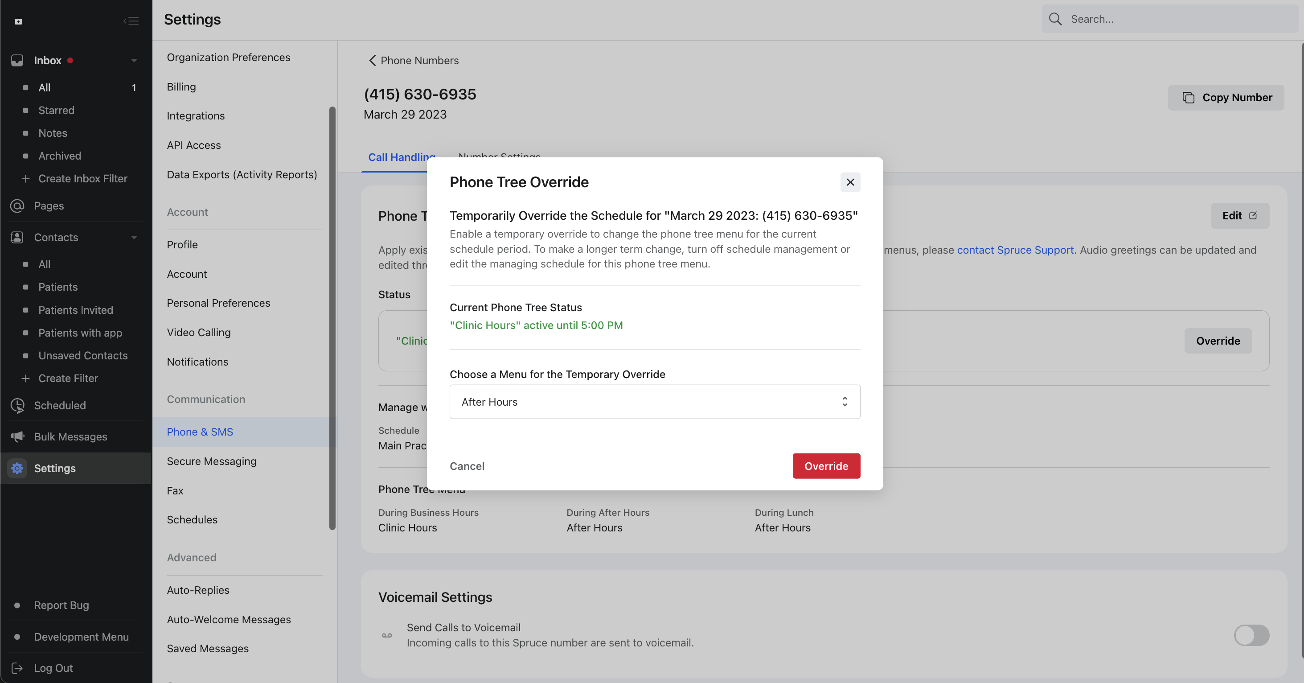Click the sidebar collapse icon
Viewport: 1304px width, 683px height.
131,21
